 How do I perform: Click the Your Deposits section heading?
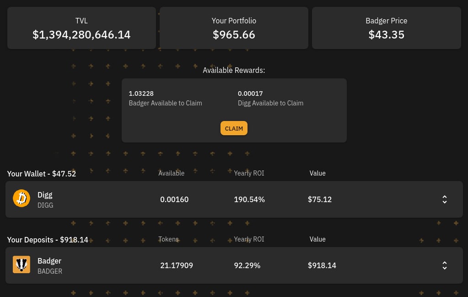[x=48, y=240]
